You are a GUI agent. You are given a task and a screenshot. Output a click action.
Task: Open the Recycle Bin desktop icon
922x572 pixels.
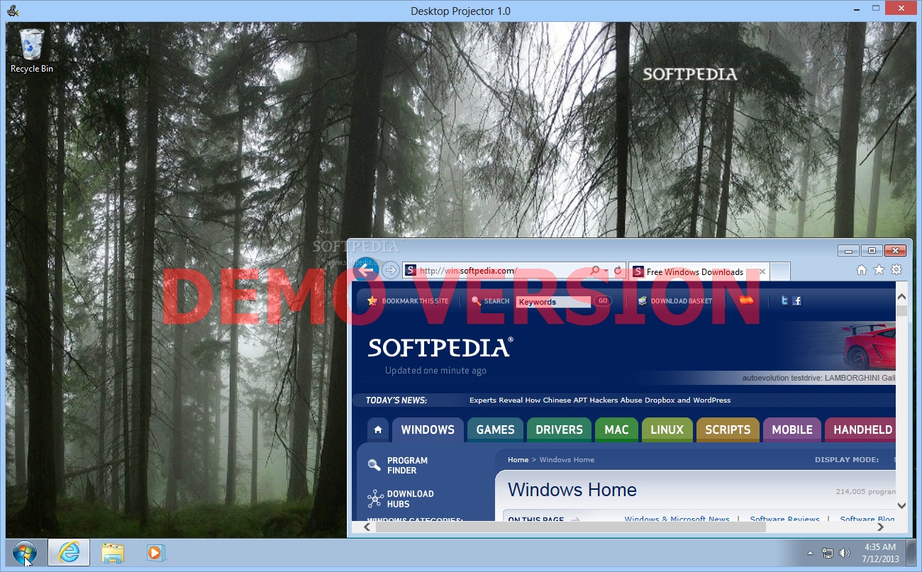click(32, 50)
